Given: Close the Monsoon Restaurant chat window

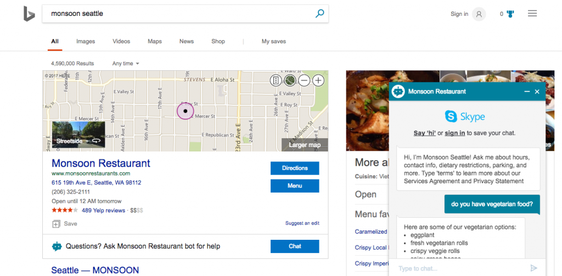Looking at the screenshot, I should click(537, 92).
